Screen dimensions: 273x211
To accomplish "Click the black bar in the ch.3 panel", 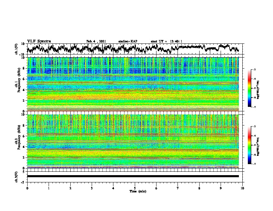I will tap(133, 176).
